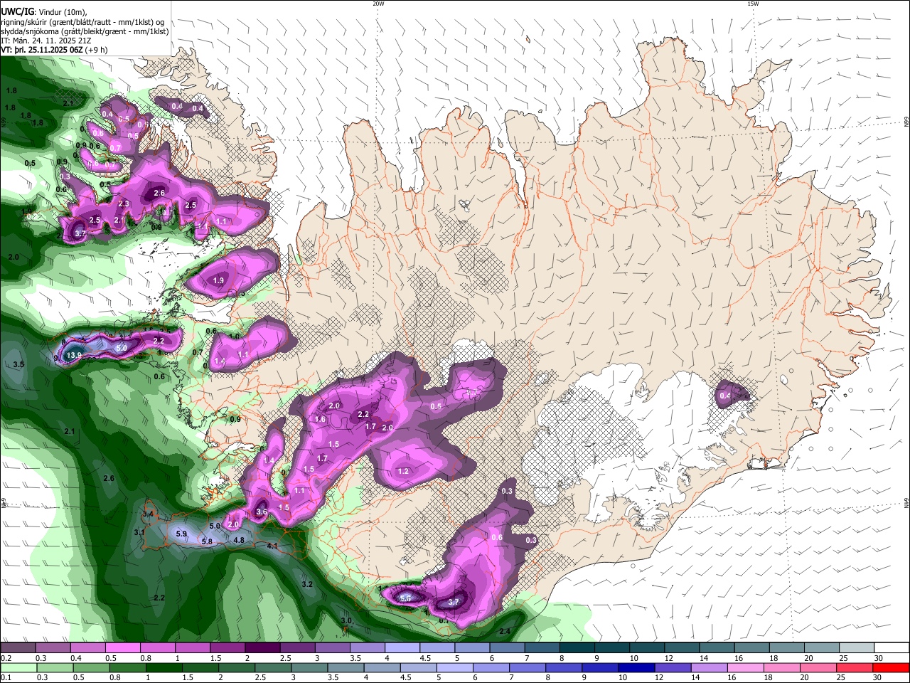Click the 20W longitude label
910x683 pixels.
(378, 4)
